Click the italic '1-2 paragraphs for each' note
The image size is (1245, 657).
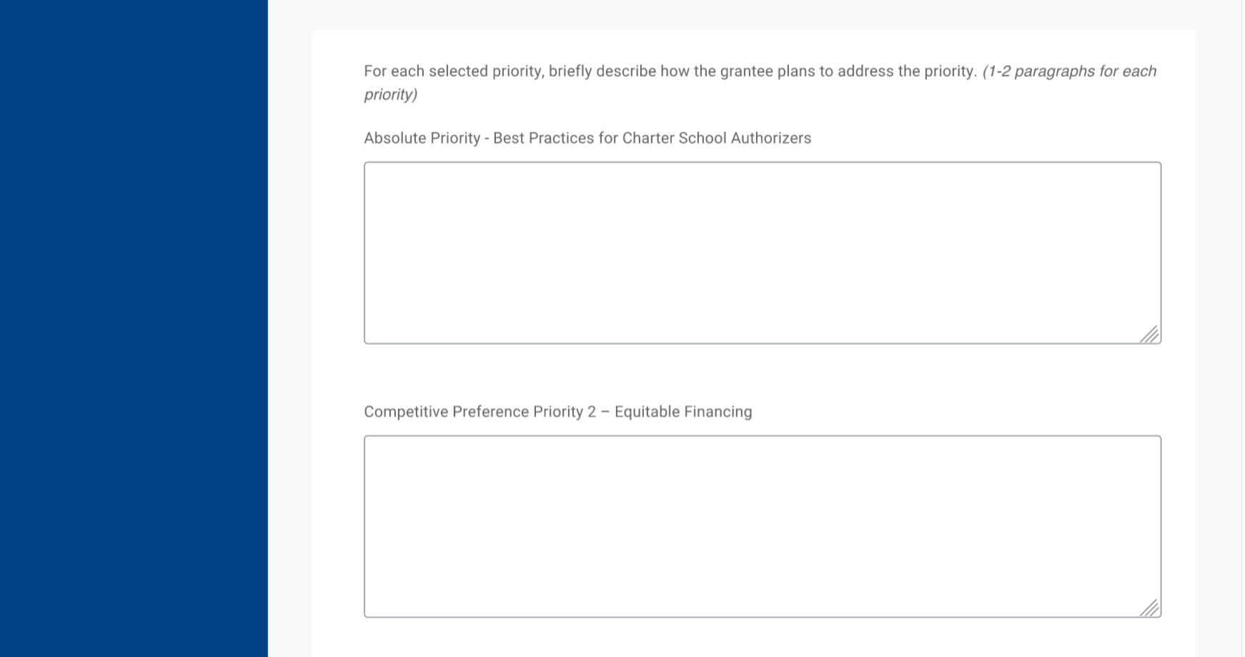click(1069, 71)
